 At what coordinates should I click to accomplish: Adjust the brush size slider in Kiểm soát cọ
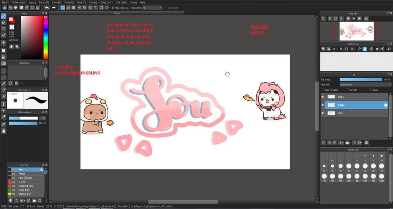(x=23, y=118)
